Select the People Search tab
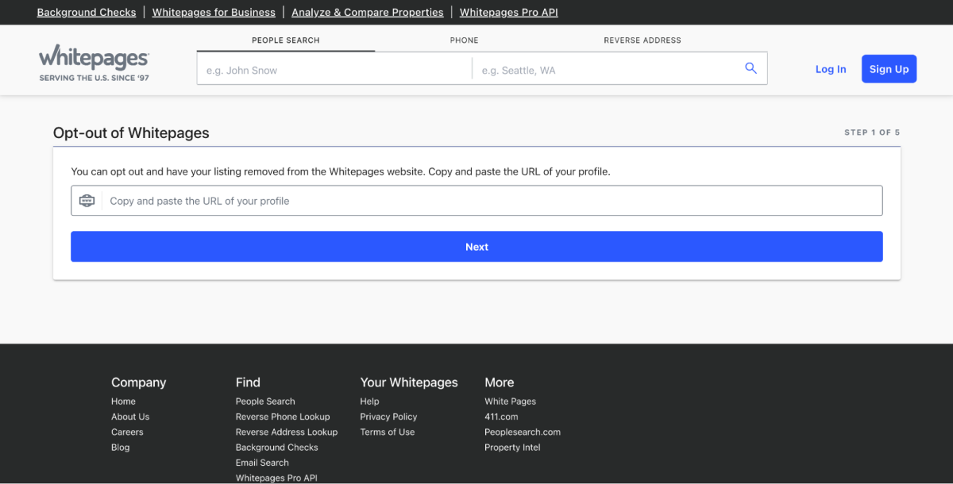Viewport: 953px width, 484px height. point(285,40)
